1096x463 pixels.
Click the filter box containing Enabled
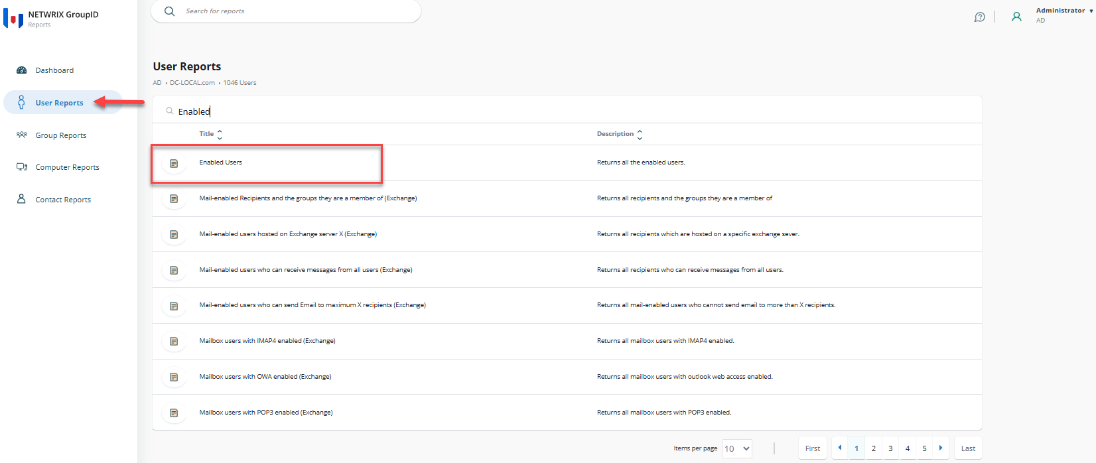click(x=567, y=111)
